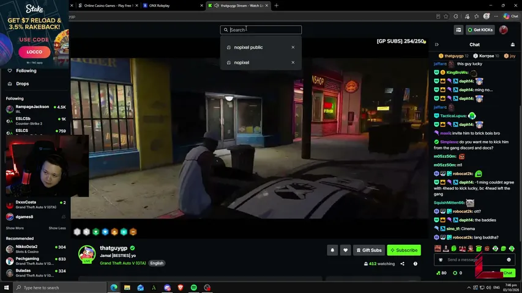This screenshot has height=293, width=522.
Task: Open the emoji picker in chat input
Action: [x=509, y=260]
